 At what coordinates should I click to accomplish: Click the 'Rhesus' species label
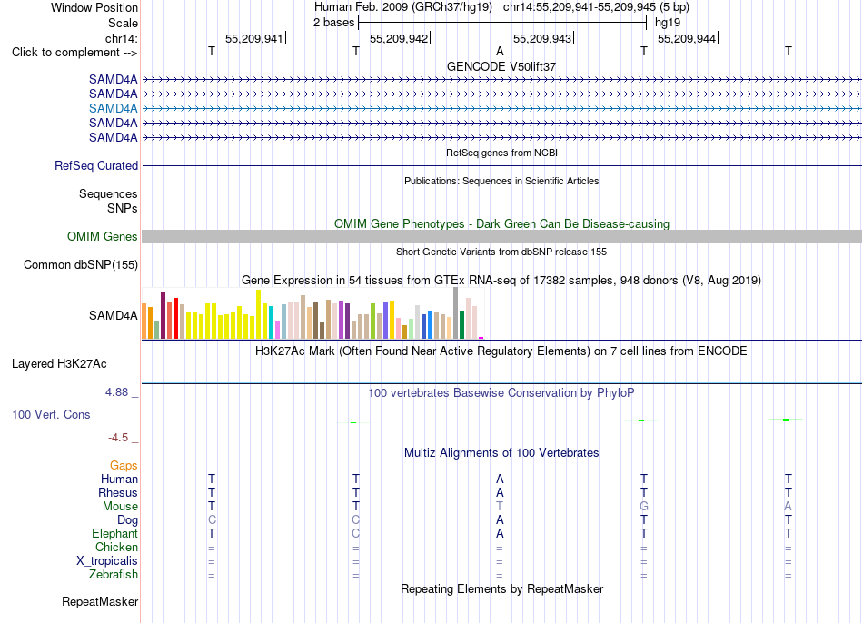point(118,492)
